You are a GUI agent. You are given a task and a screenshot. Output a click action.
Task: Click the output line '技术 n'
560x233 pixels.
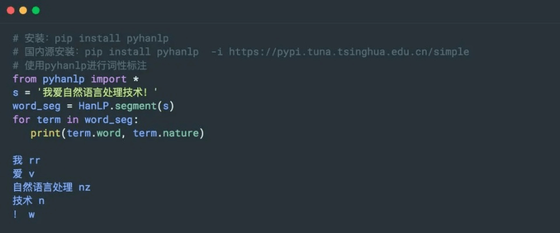29,201
